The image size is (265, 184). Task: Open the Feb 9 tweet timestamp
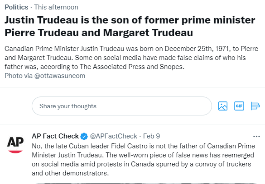point(151,136)
